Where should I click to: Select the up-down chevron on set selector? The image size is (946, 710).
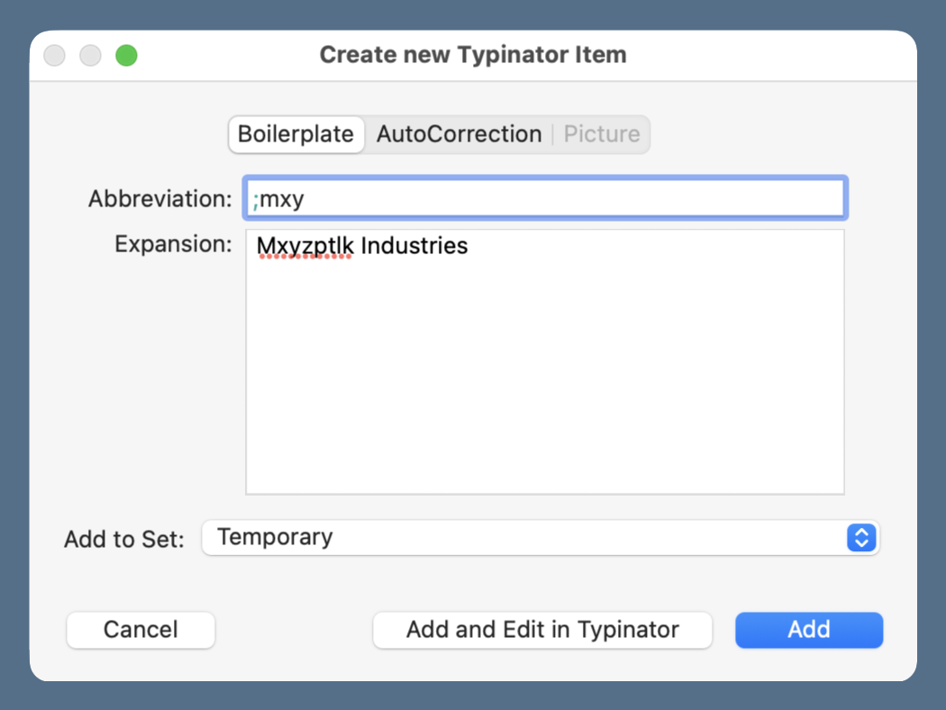(x=861, y=538)
